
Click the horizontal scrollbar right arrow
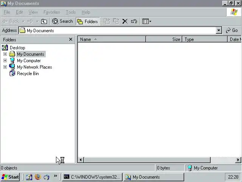click(238, 160)
